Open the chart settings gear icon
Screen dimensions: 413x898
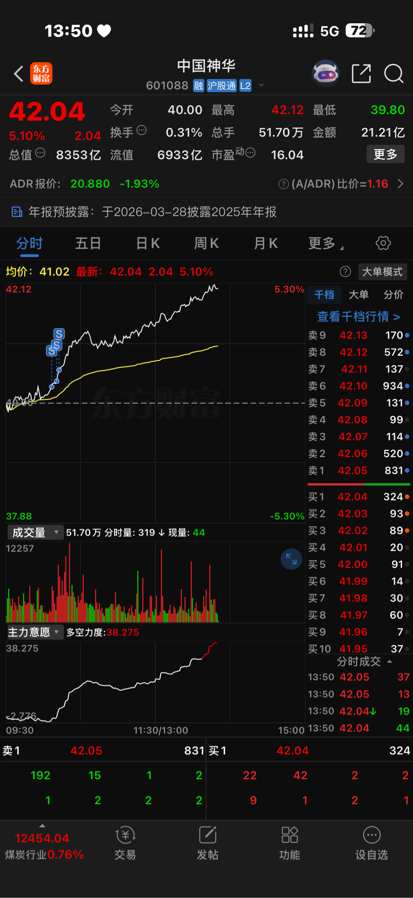click(x=383, y=243)
